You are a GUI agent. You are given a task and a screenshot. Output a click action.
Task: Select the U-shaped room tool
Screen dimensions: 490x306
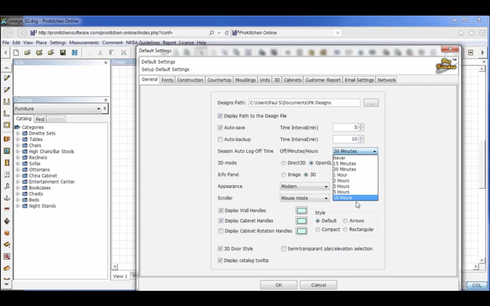coord(6,101)
